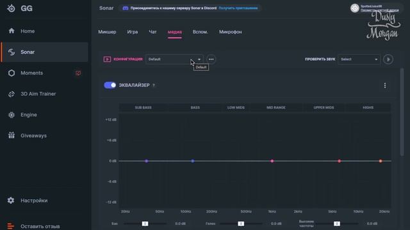This screenshot has height=230, width=410.
Task: Open Moments hexagon icon
Action: click(x=12, y=73)
